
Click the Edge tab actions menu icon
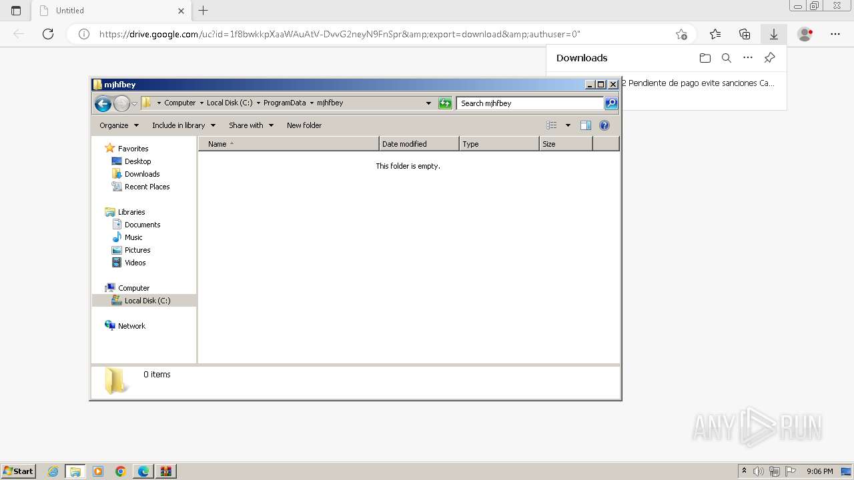click(16, 11)
